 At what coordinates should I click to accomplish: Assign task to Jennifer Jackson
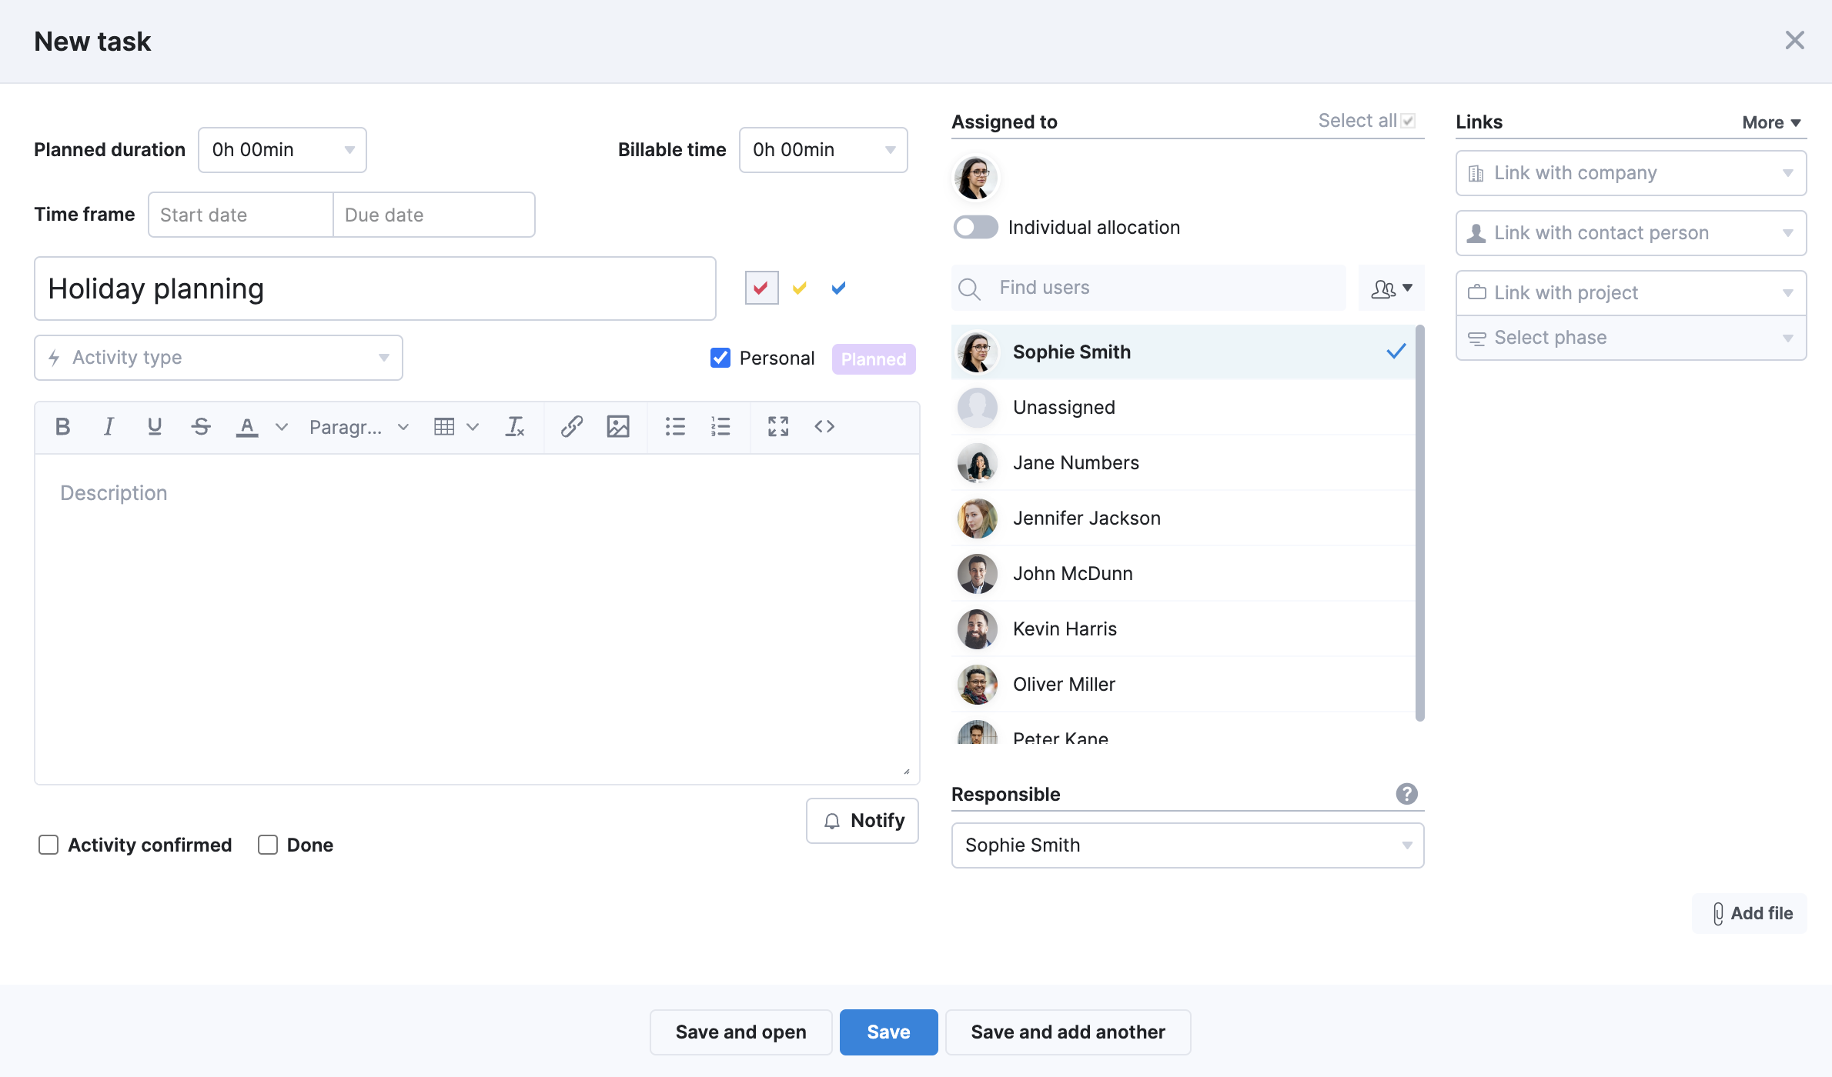[1183, 518]
